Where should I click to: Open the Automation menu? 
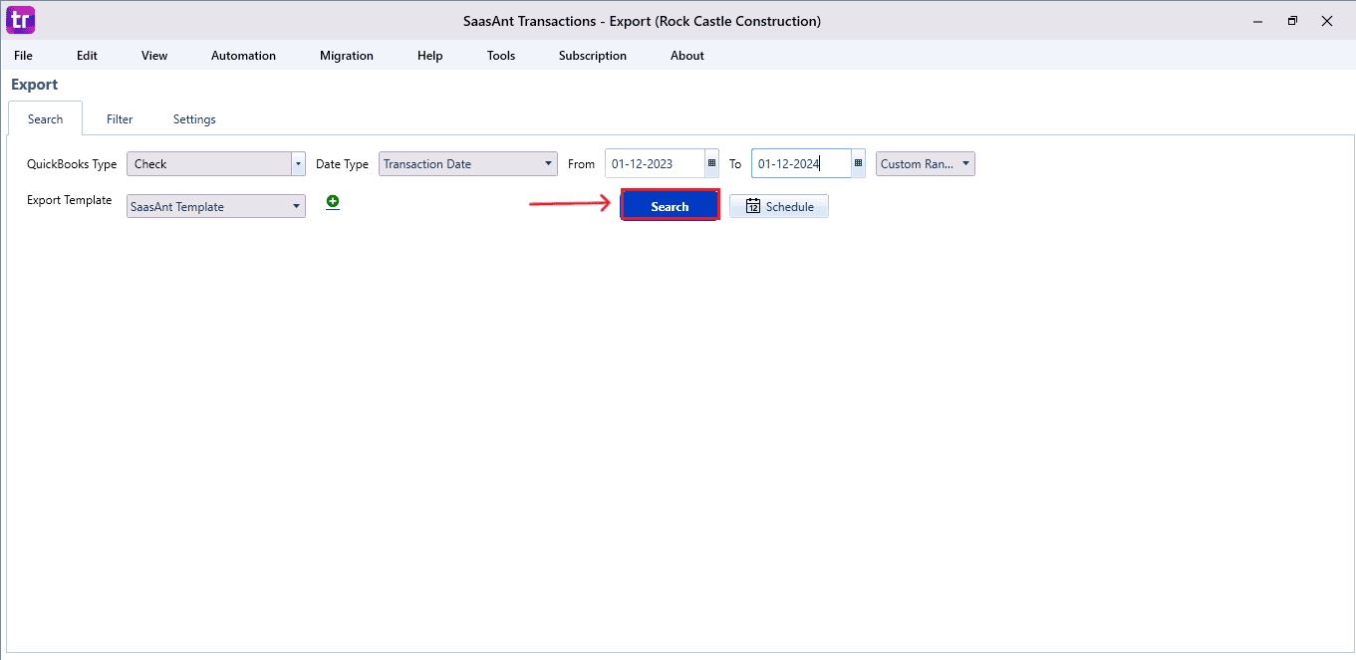pyautogui.click(x=243, y=56)
